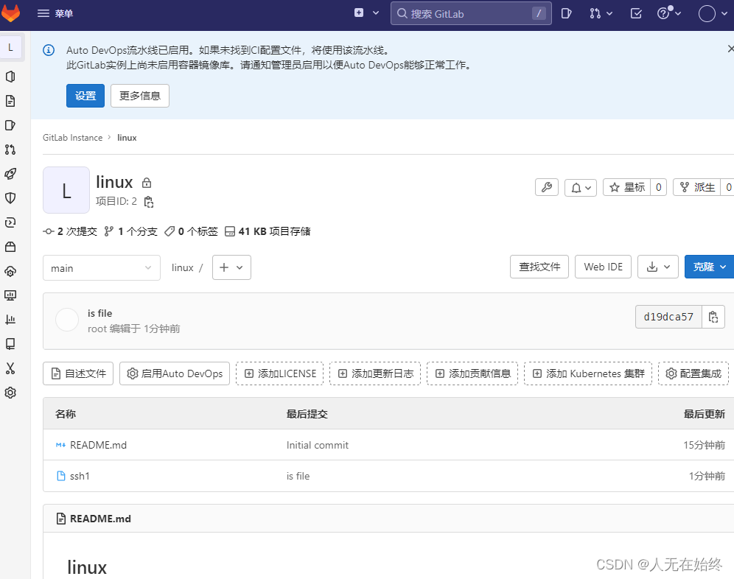Dismiss the Auto DevOps banner
734x579 pixels.
(x=730, y=49)
